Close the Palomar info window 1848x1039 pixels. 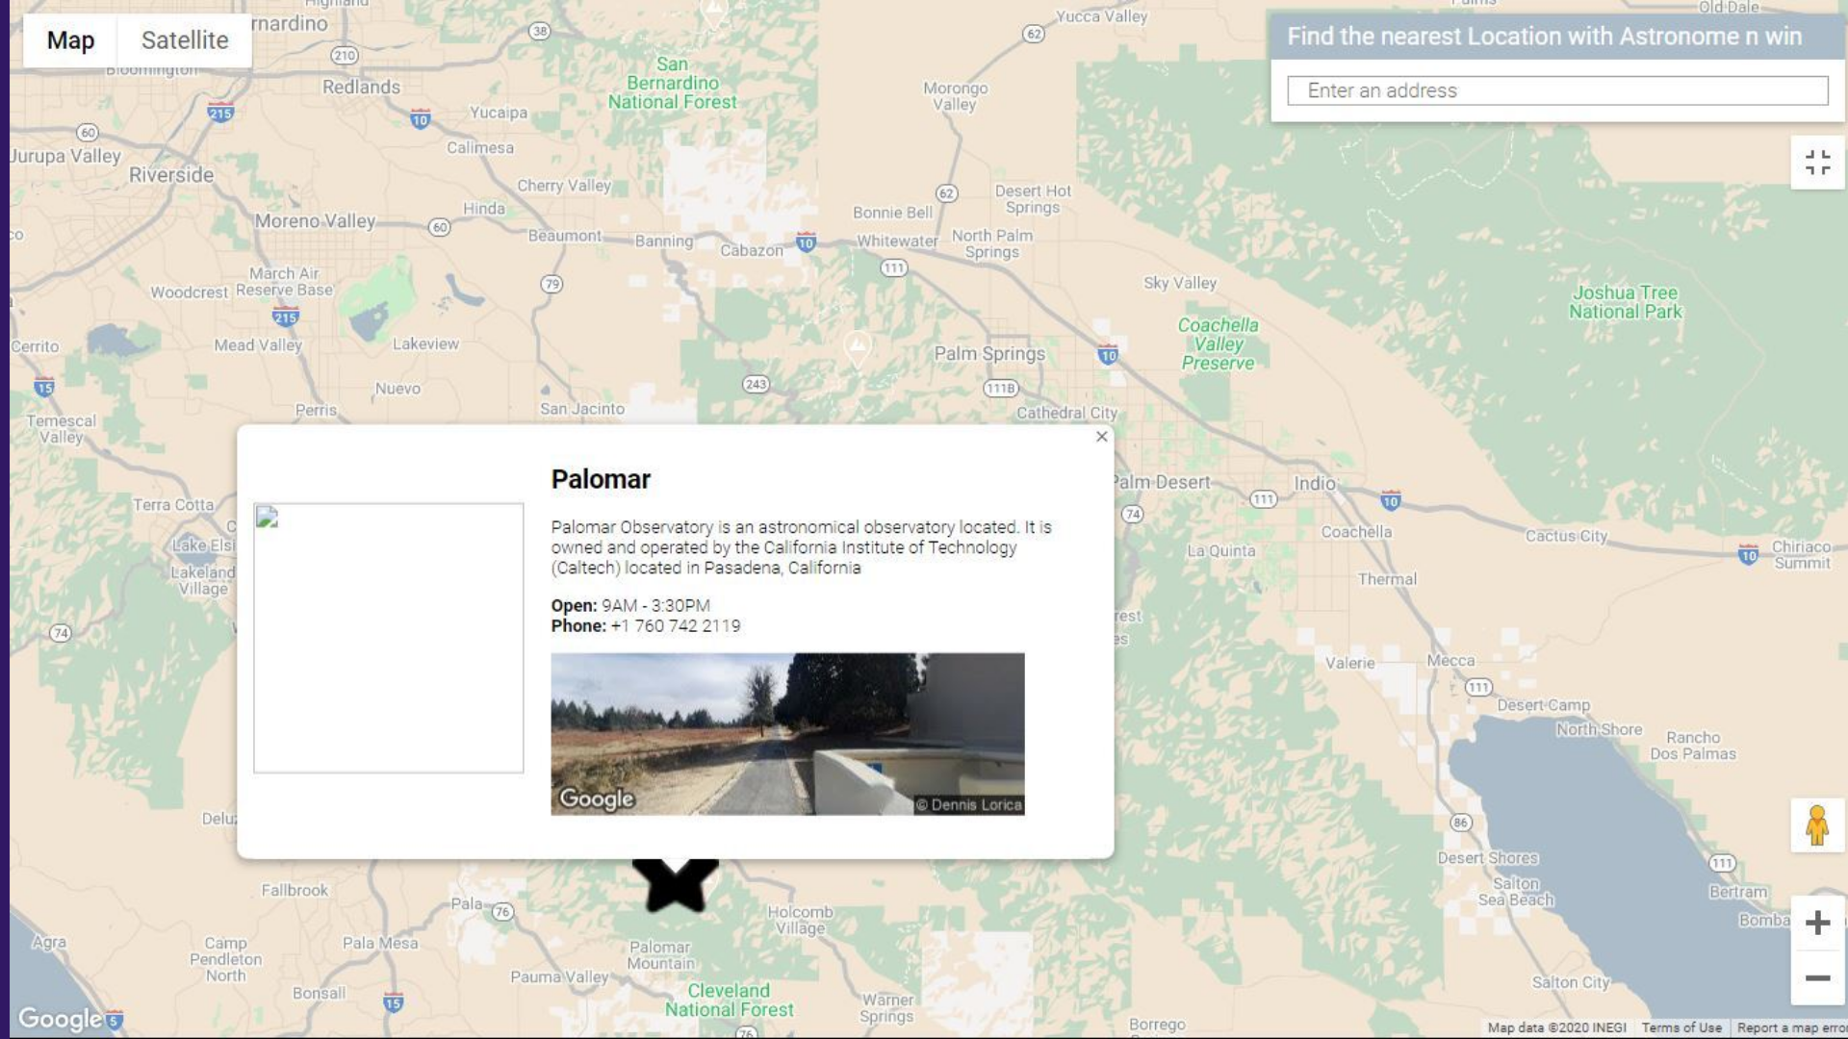click(x=1101, y=437)
